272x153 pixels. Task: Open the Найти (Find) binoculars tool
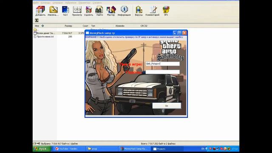pos(99,11)
